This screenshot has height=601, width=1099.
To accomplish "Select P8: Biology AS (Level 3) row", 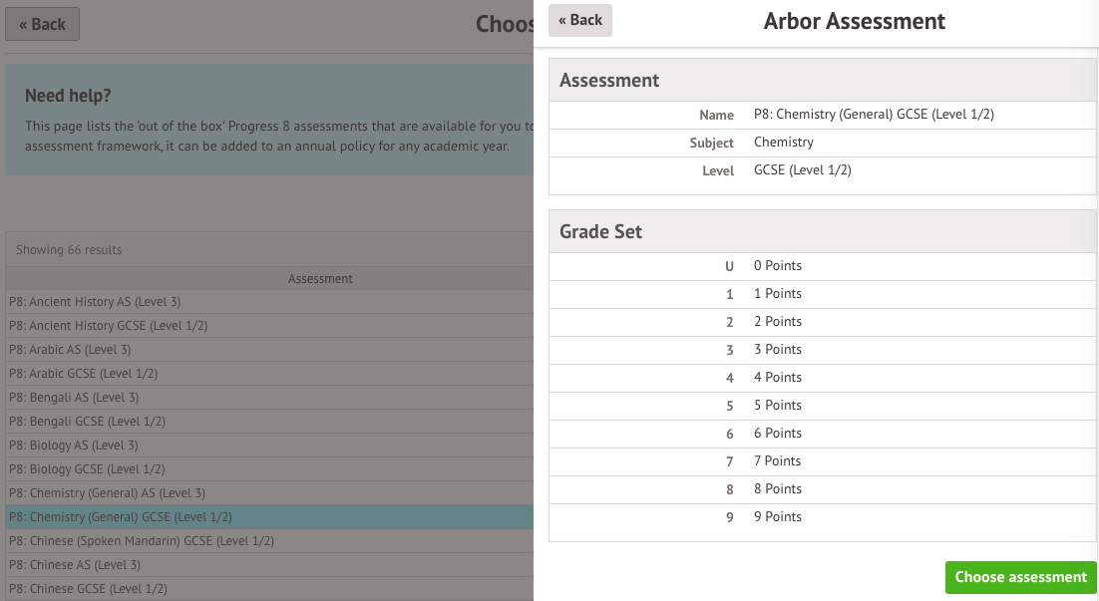I will pyautogui.click(x=74, y=446).
